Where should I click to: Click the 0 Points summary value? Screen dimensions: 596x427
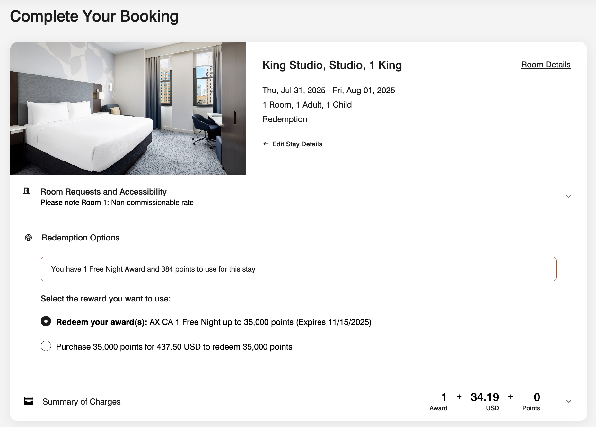[536, 397]
